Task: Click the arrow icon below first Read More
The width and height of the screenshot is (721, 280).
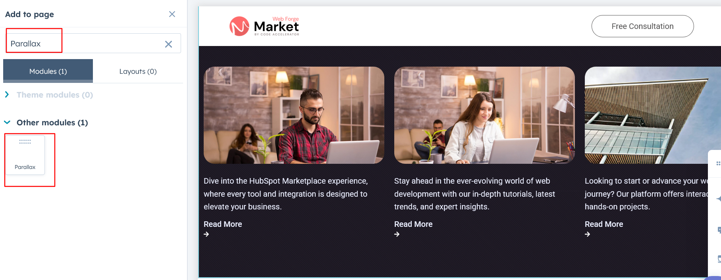Action: (206, 234)
